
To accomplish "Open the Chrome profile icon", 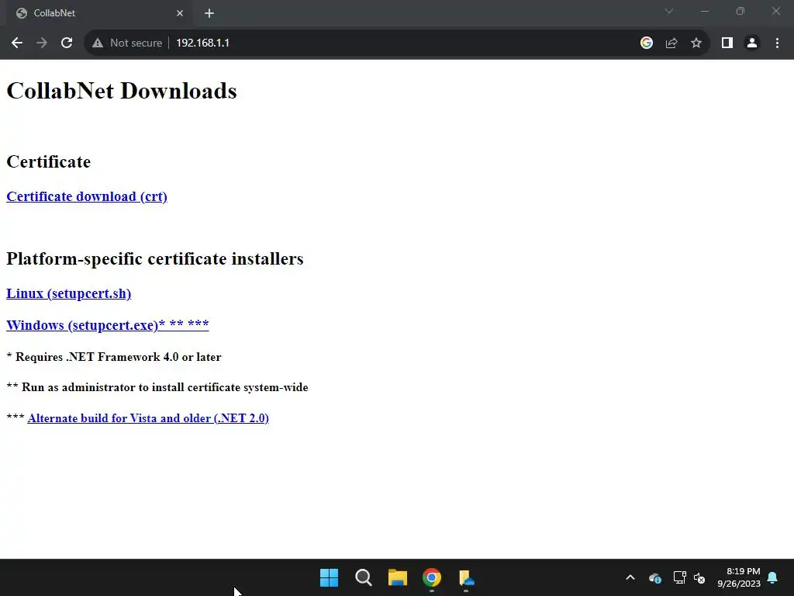I will pyautogui.click(x=752, y=43).
